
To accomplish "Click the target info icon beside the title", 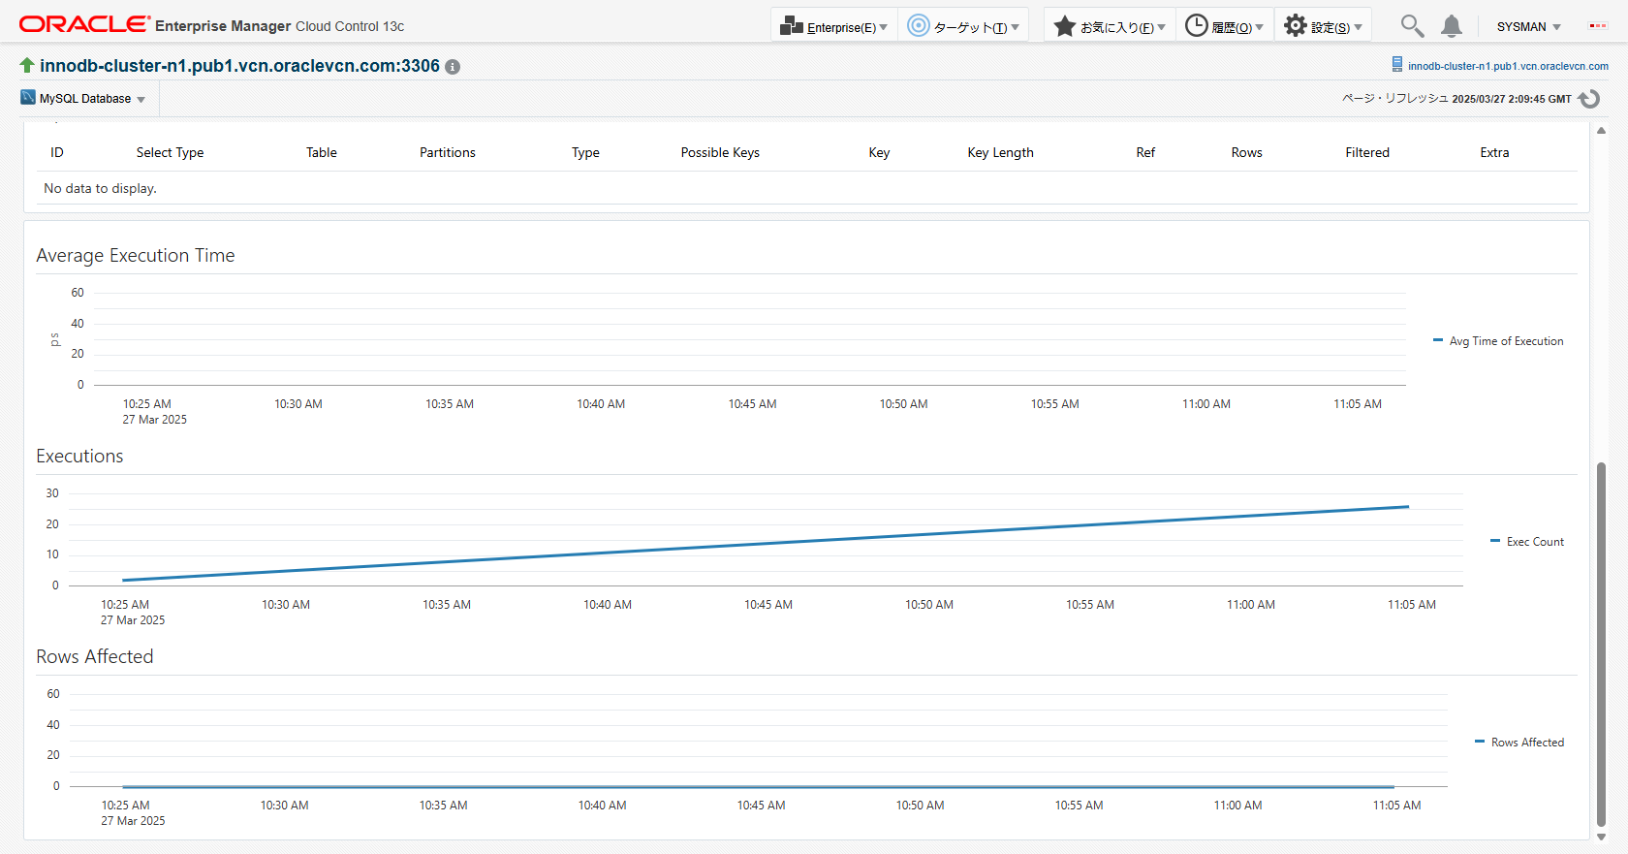I will 453,67.
